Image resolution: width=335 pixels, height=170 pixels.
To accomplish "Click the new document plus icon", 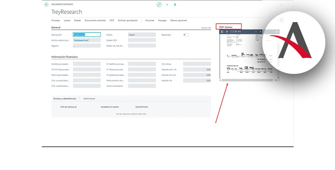I will [x=167, y=4].
